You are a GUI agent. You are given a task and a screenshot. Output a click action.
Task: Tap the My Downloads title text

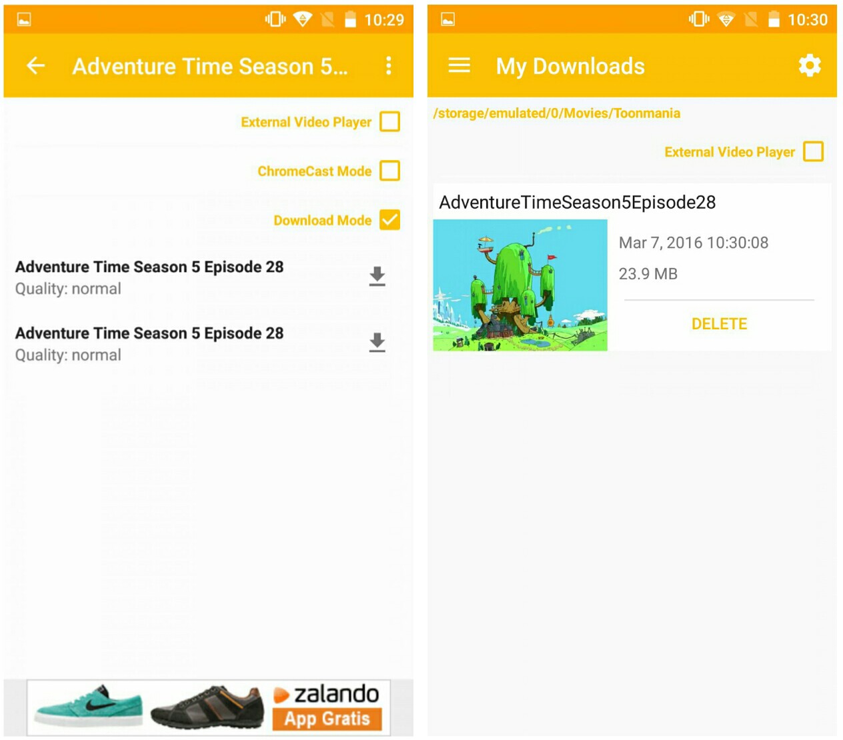[570, 66]
